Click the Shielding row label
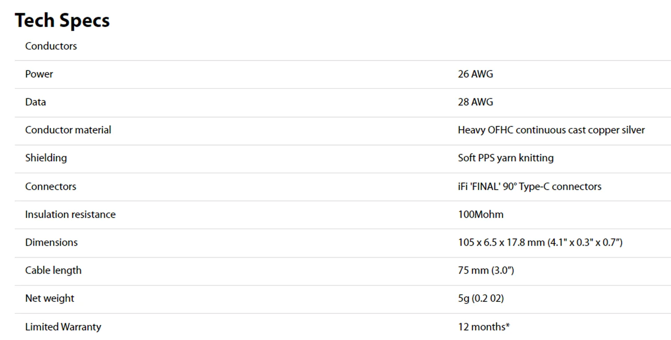671x340 pixels. pyautogui.click(x=46, y=158)
